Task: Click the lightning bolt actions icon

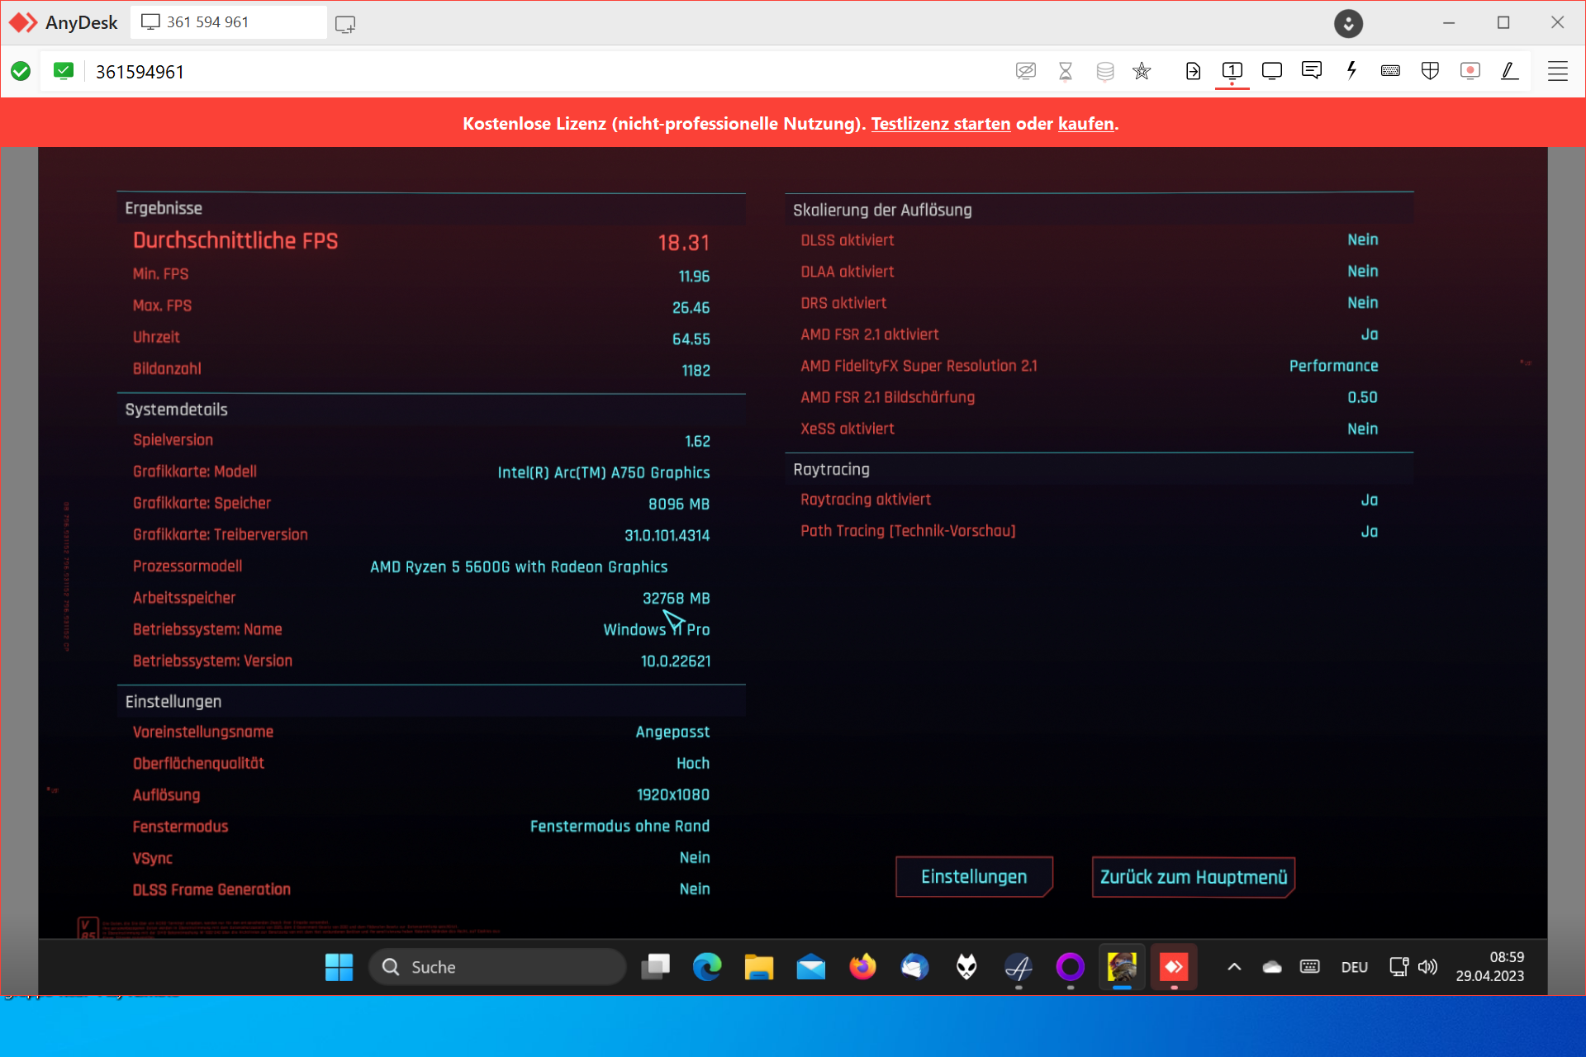Action: [x=1351, y=71]
